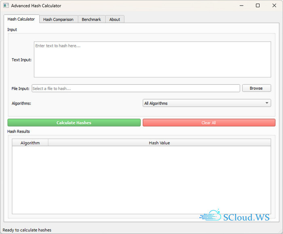
Task: Minimize the Advanced Hash Calculator window
Action: tap(242, 6)
